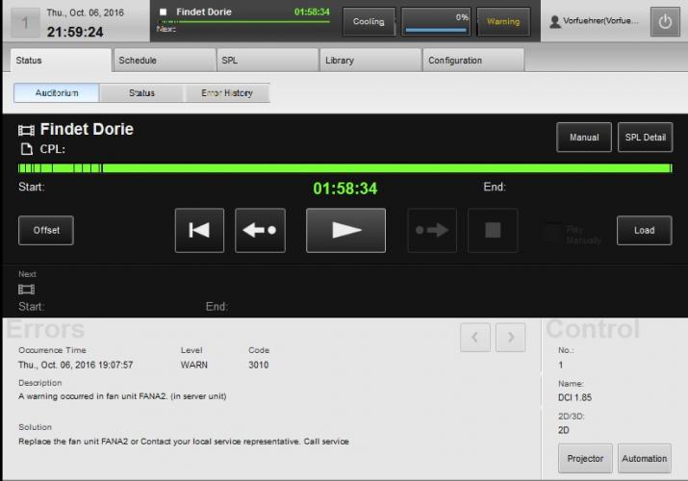
Task: Select the Auditorium view toggle
Action: point(57,93)
